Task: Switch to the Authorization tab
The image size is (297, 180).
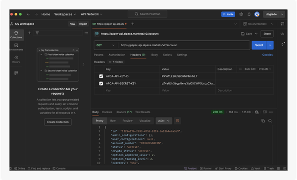Action: [x=117, y=55]
